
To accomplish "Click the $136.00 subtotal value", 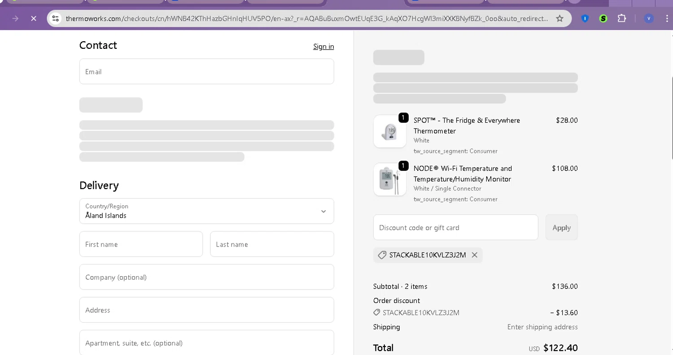I will [565, 286].
